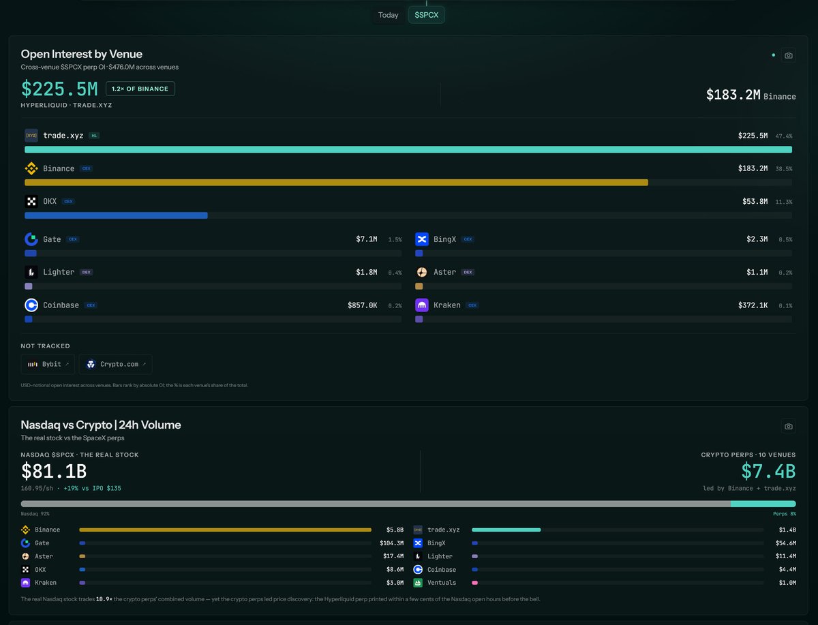Click the $104.3M Gate volume value
This screenshot has height=625, width=818.
click(x=392, y=543)
